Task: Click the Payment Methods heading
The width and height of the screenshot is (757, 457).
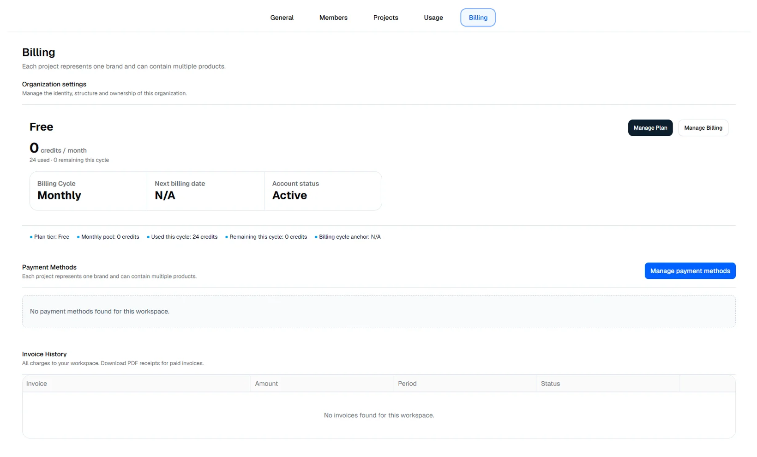Action: coord(49,267)
